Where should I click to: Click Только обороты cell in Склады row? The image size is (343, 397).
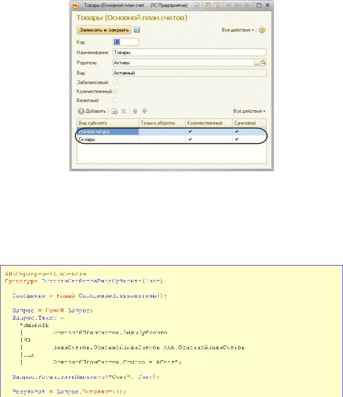click(162, 139)
